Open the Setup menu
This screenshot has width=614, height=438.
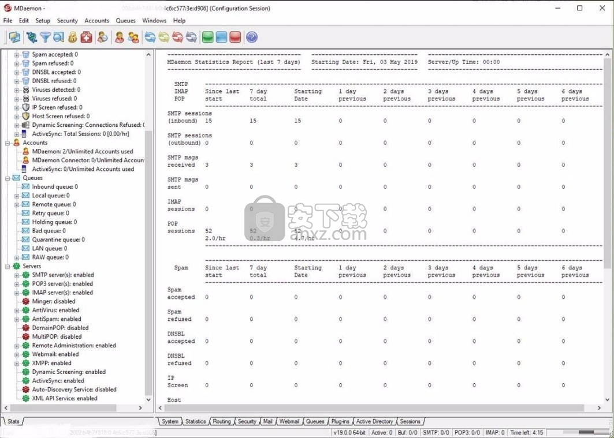click(43, 21)
